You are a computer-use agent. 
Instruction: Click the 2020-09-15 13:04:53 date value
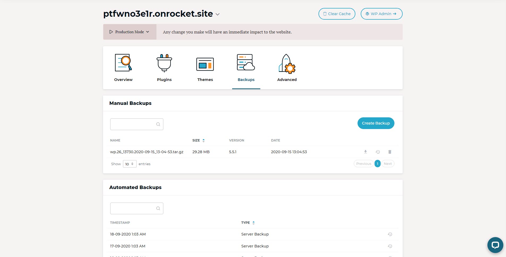pyautogui.click(x=289, y=152)
